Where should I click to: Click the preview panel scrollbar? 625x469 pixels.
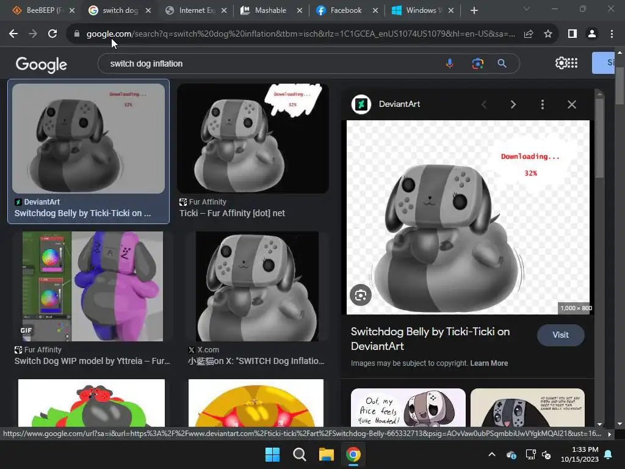[599, 137]
